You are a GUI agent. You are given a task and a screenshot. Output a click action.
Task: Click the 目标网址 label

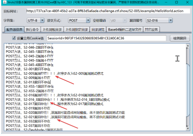(11, 11)
